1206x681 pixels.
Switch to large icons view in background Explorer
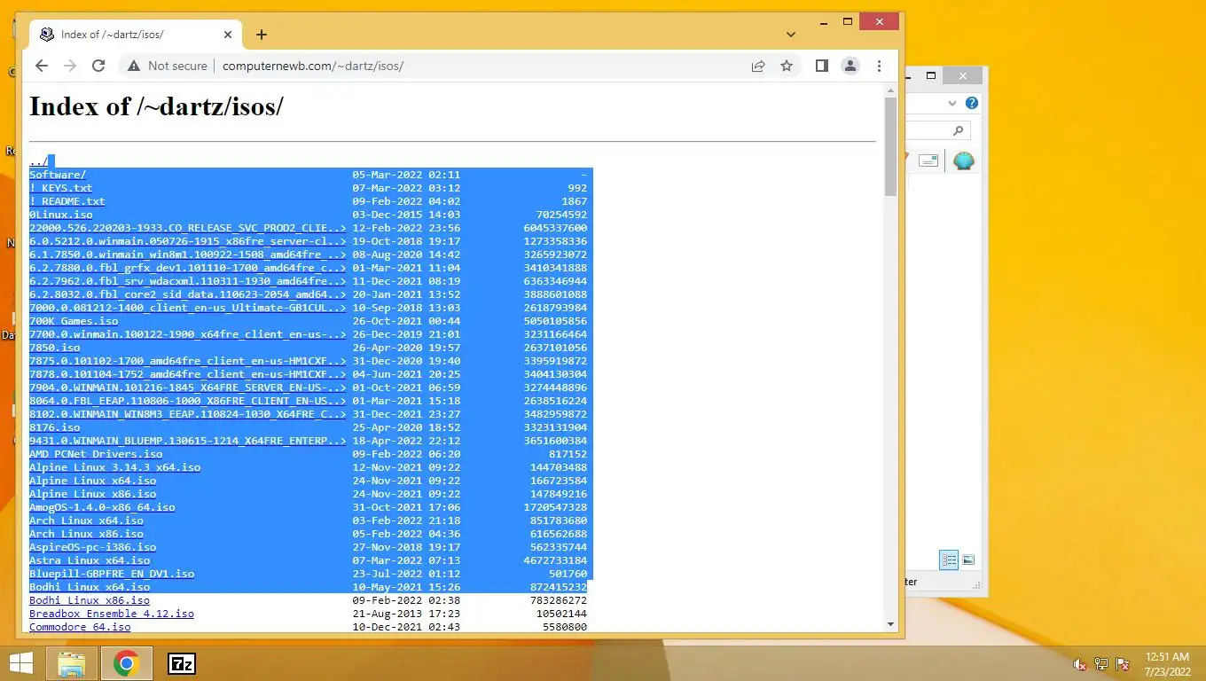click(968, 560)
